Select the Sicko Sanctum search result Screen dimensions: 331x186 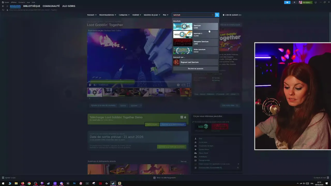click(x=195, y=50)
